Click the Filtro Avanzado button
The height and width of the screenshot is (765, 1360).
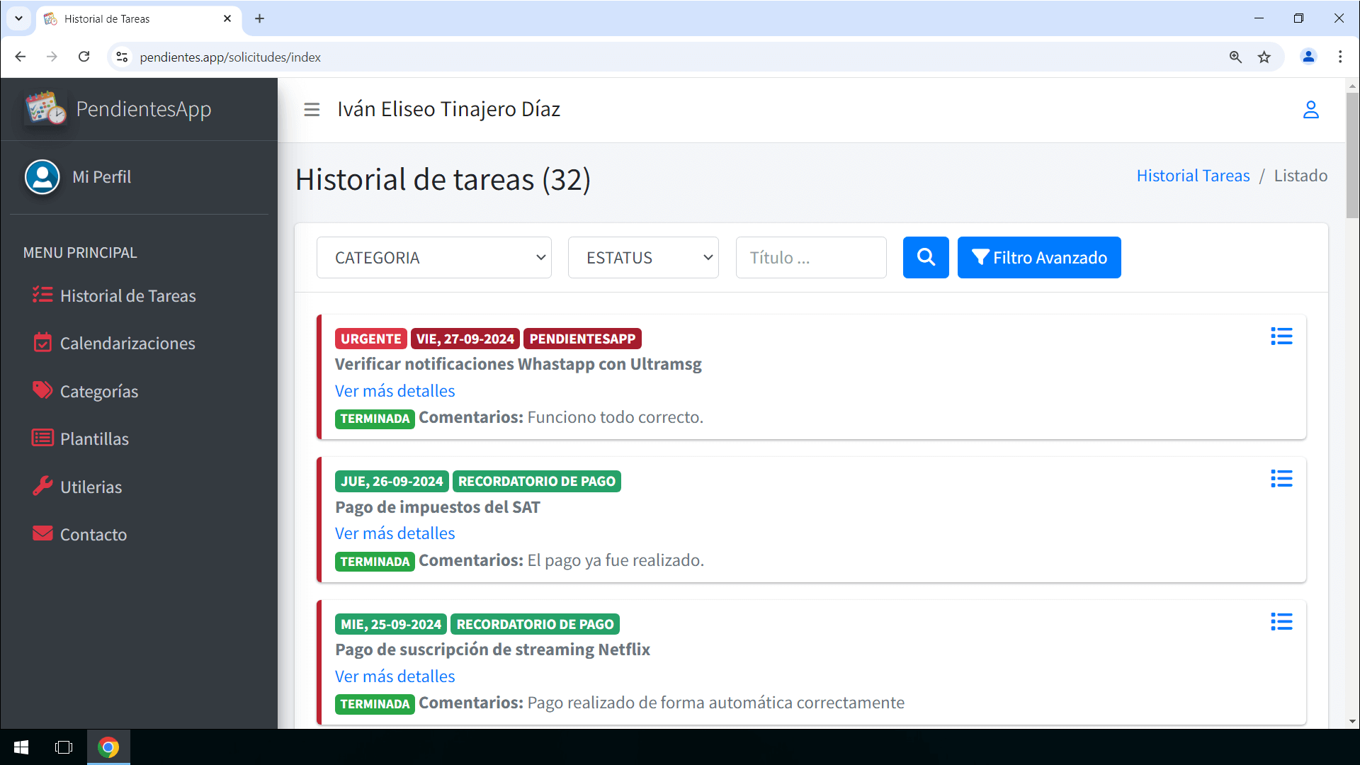point(1038,258)
